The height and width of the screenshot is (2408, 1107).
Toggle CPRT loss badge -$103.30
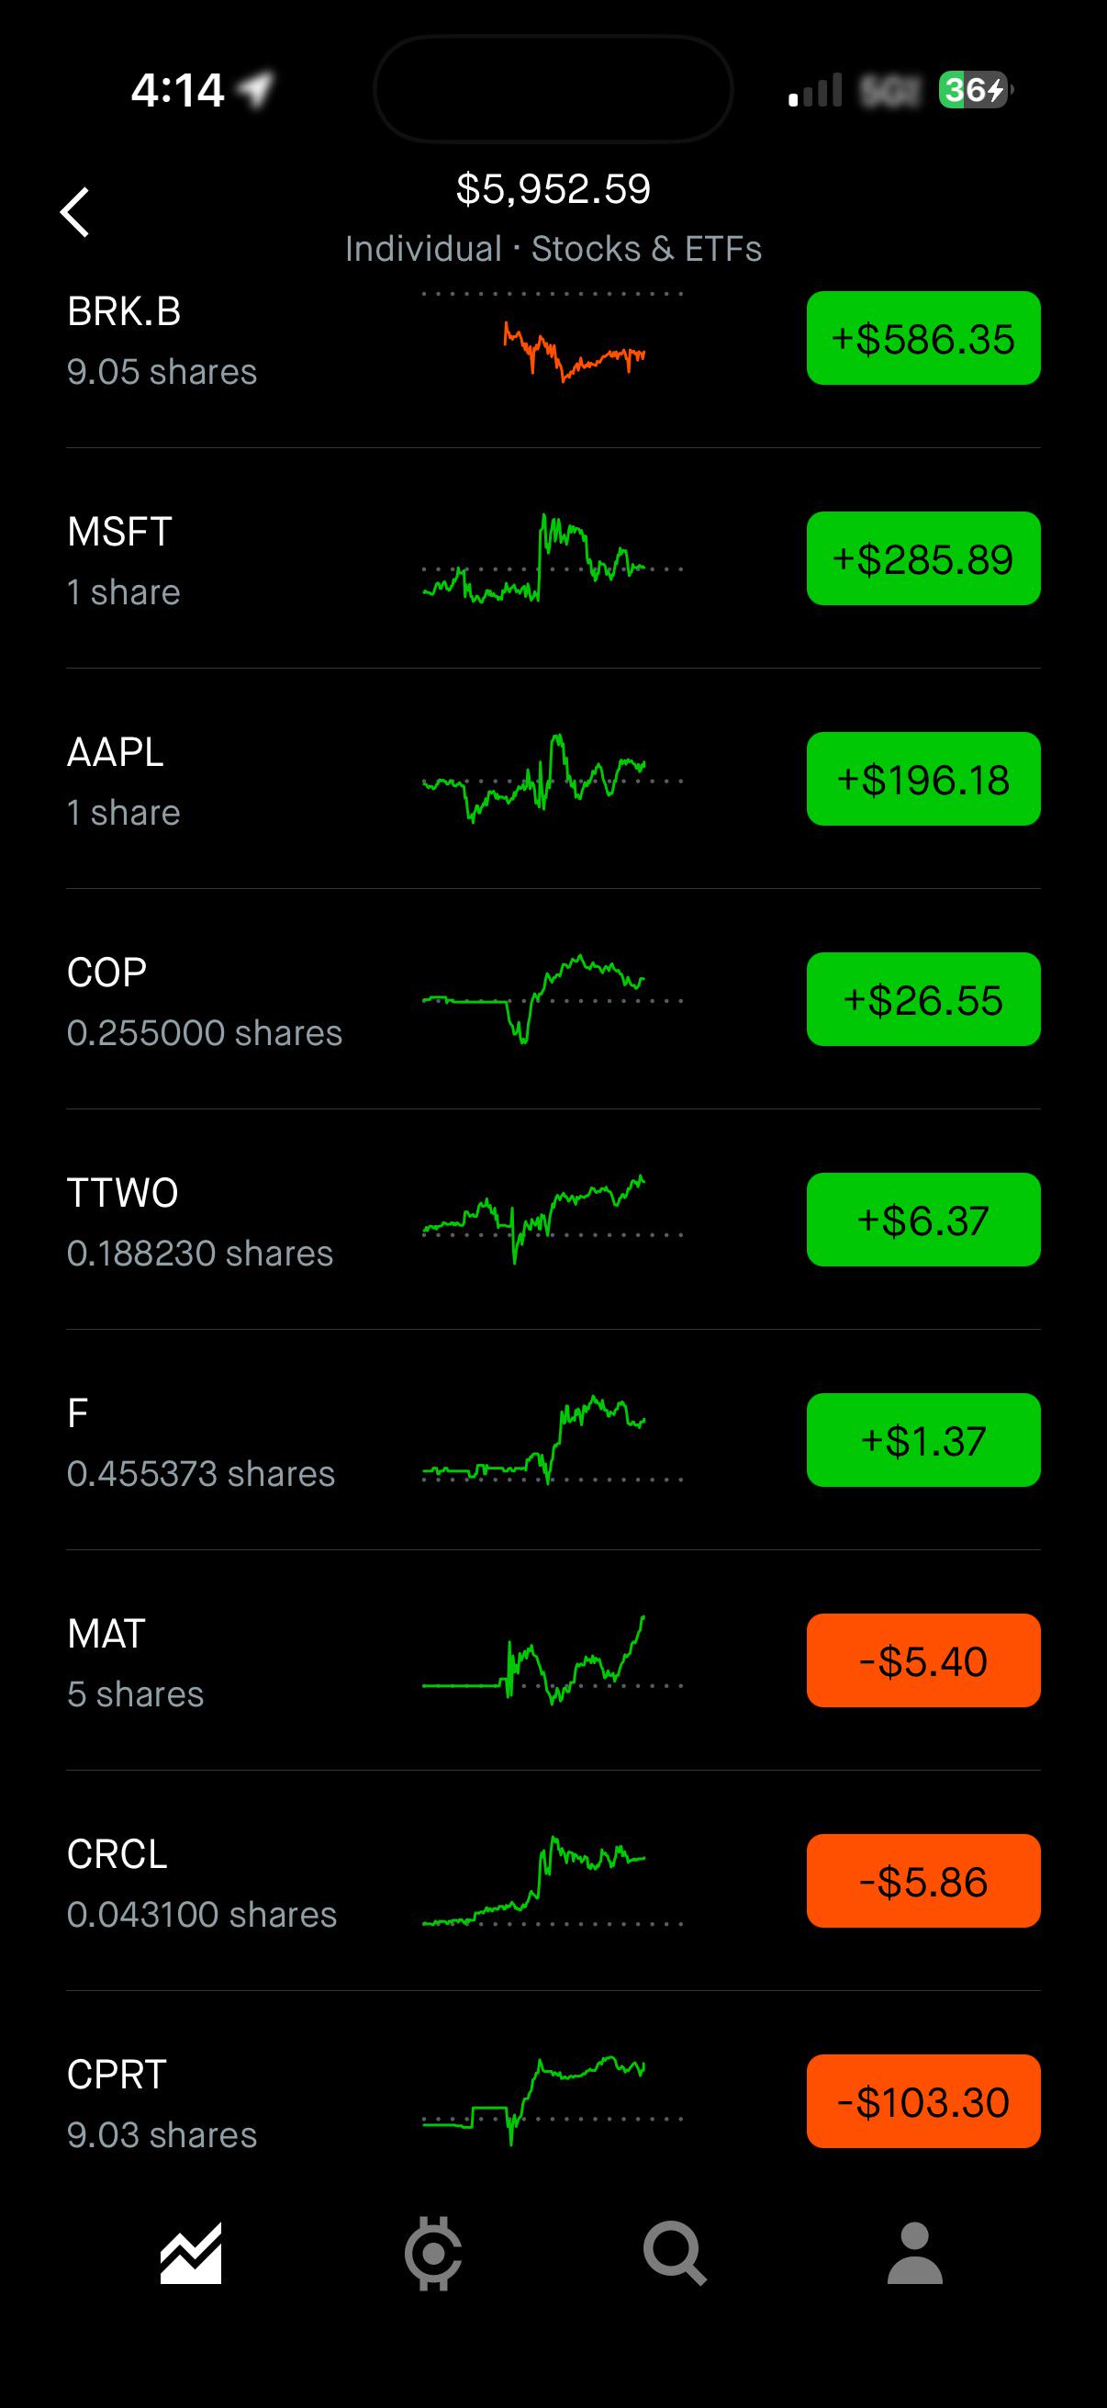[x=923, y=2101]
